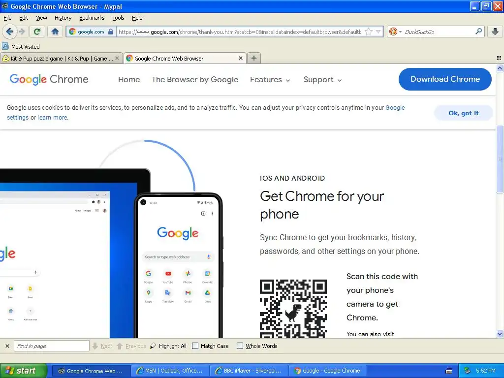Click the Chrome QR code image
The image size is (504, 378).
(x=293, y=309)
